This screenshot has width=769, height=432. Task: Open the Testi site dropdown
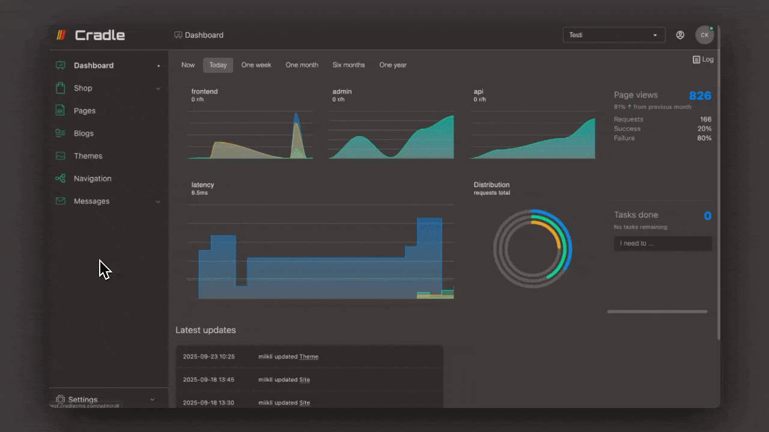pyautogui.click(x=613, y=35)
